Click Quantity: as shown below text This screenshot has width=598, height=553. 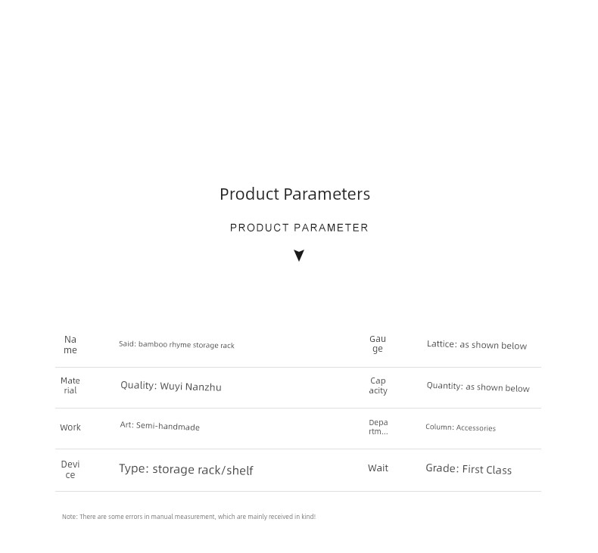click(x=478, y=387)
